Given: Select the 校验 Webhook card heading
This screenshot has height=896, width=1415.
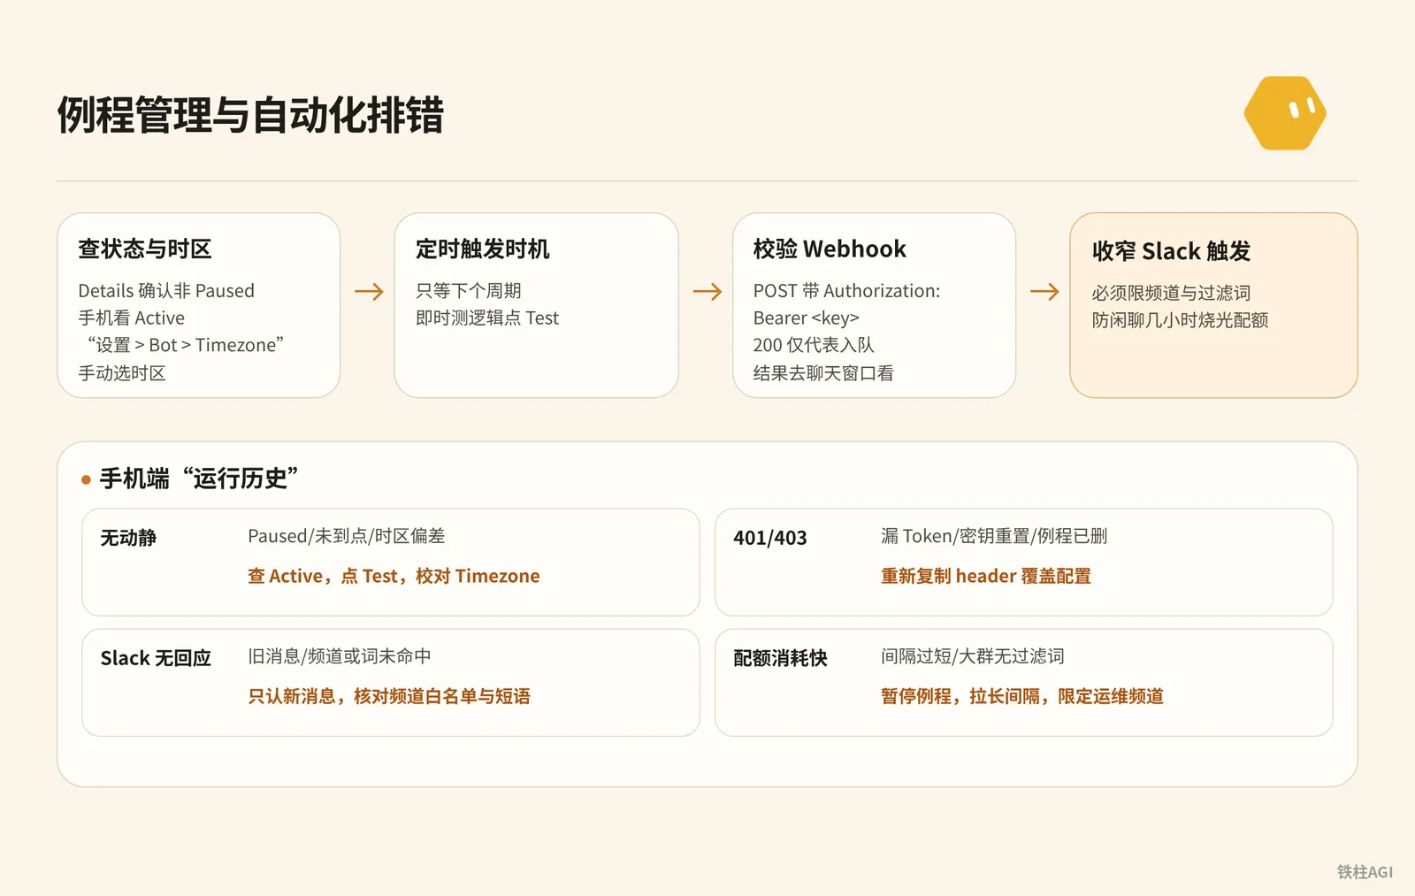Looking at the screenshot, I should tap(830, 249).
